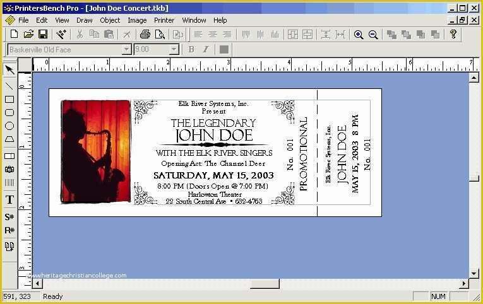Select the 'THE LEGENDARY' text on ticket
483x304 pixels.
coord(213,123)
